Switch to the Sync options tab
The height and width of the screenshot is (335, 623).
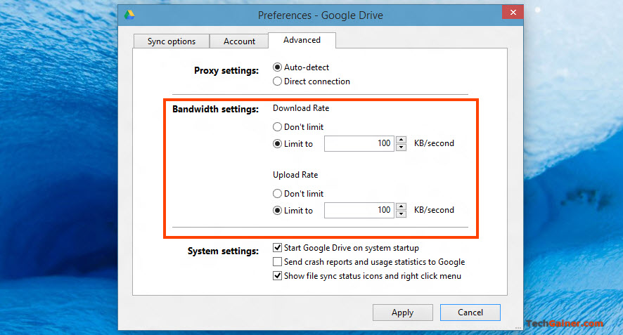click(x=172, y=41)
